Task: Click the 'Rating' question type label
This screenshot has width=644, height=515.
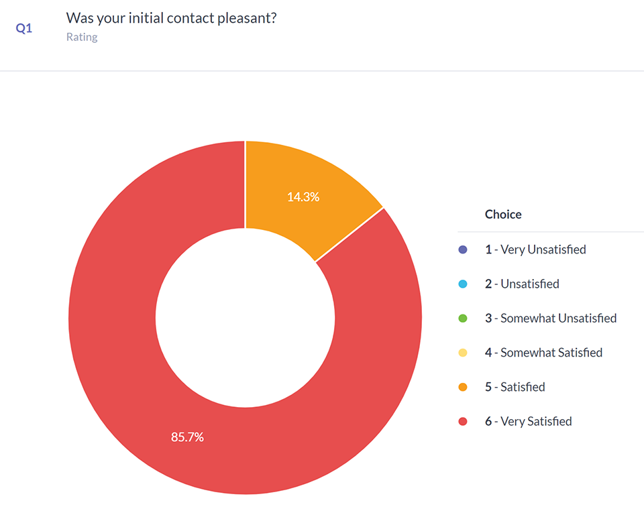Action: pos(82,37)
